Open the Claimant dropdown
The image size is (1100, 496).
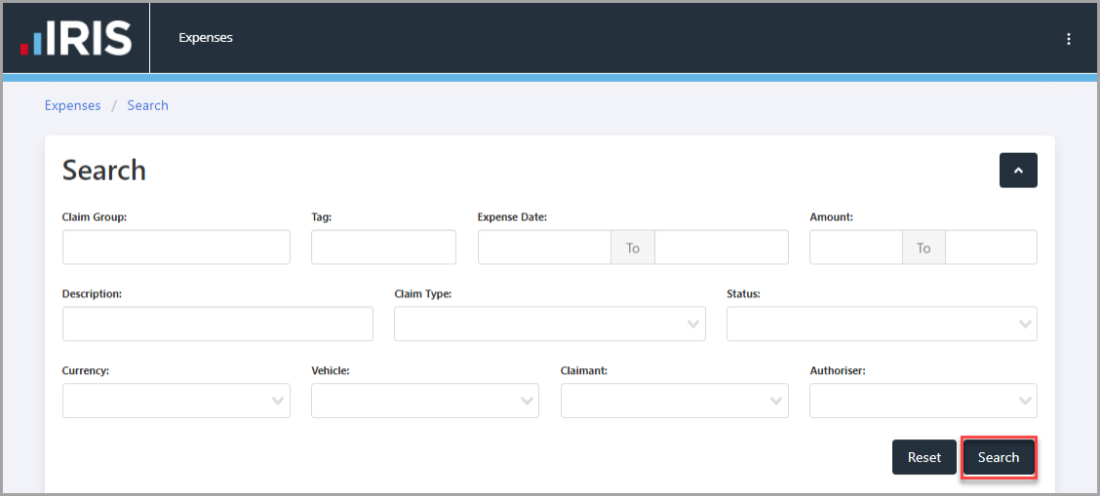(x=674, y=401)
